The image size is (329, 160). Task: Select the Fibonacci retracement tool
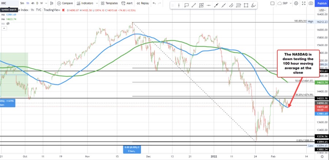tap(238, 5)
